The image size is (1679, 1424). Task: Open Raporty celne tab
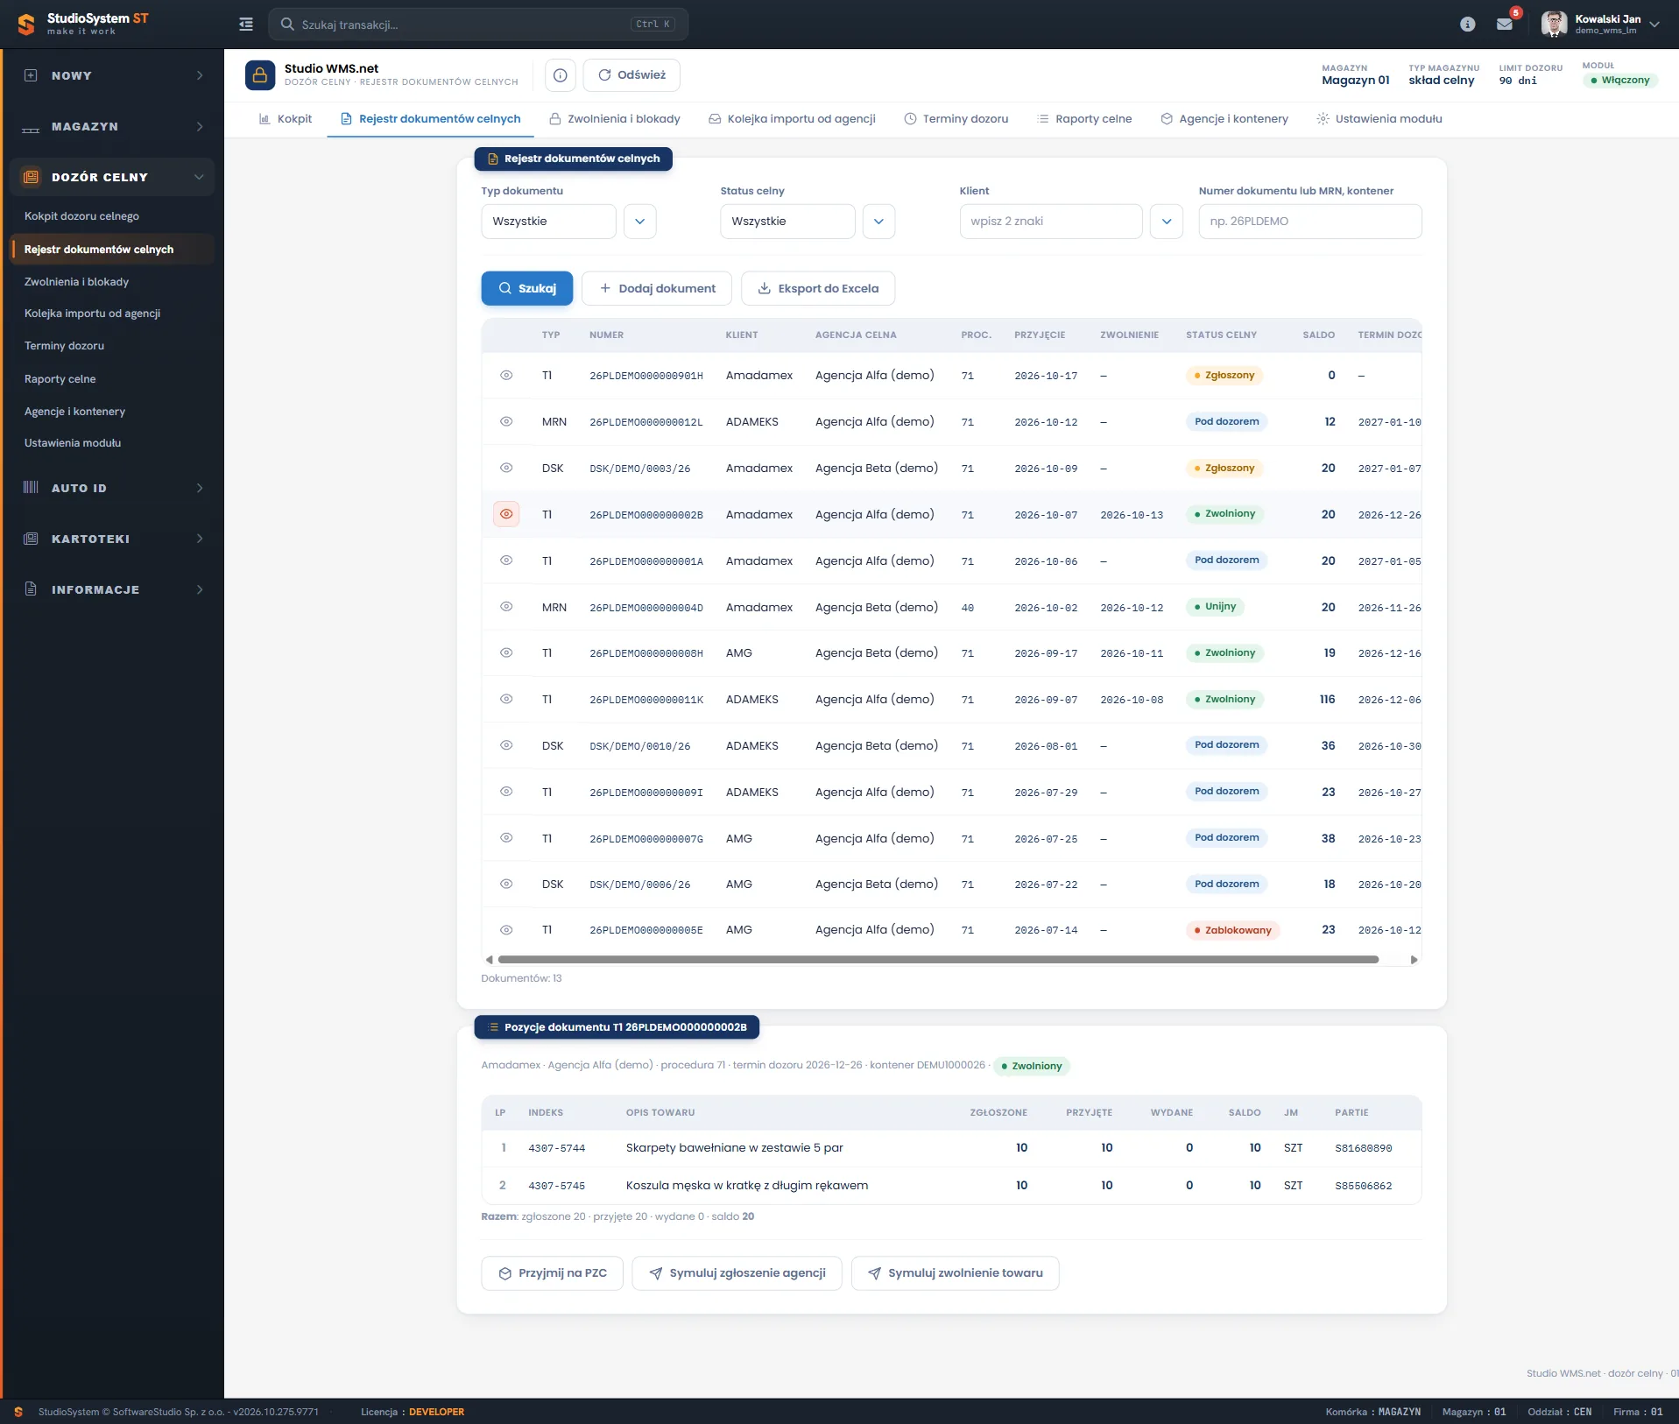[x=1084, y=119]
